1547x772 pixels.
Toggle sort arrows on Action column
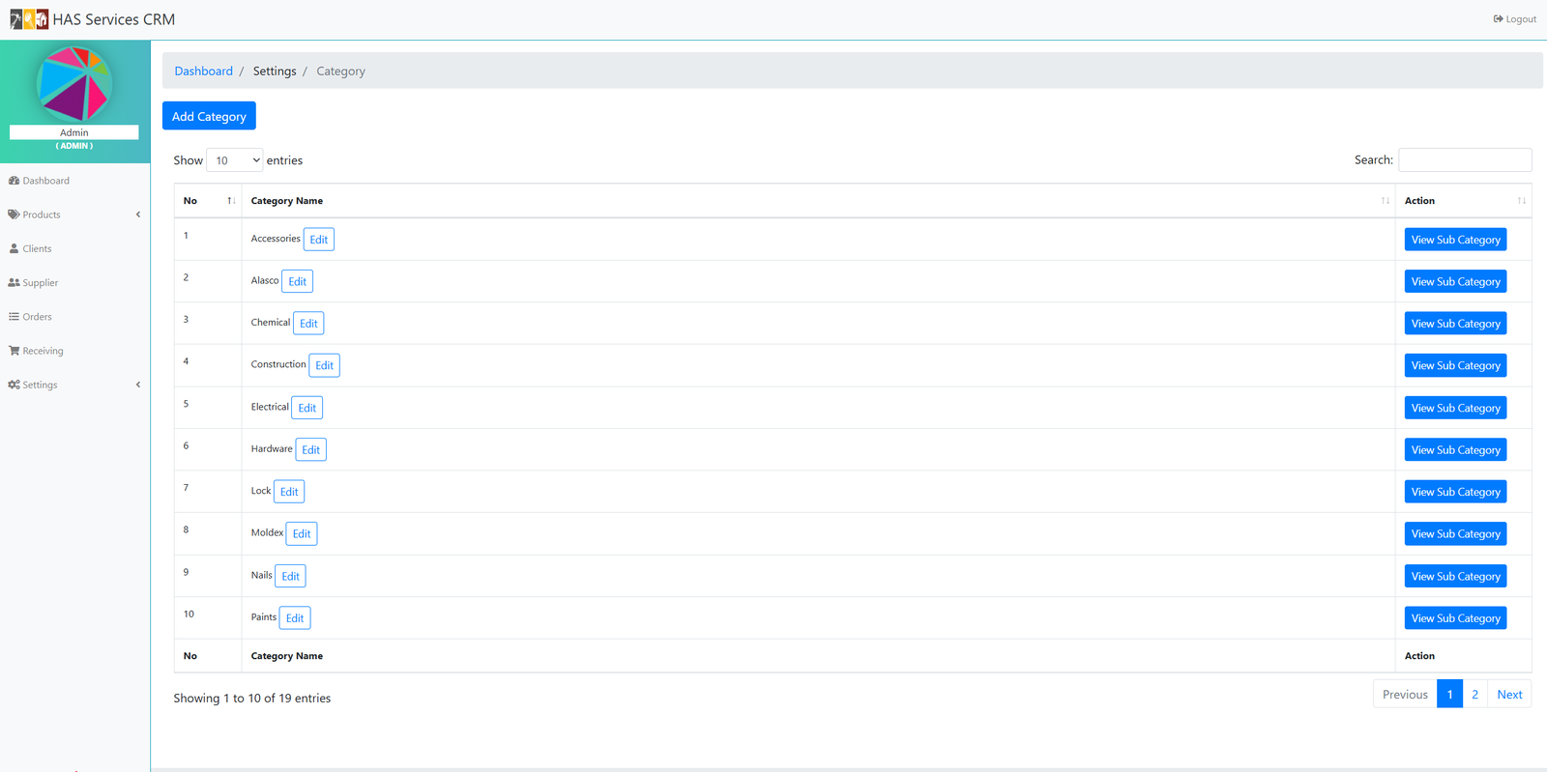pos(1521,201)
